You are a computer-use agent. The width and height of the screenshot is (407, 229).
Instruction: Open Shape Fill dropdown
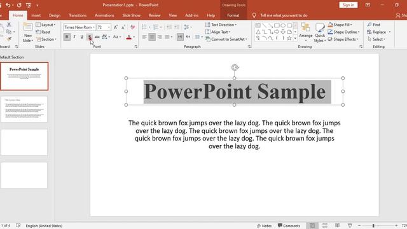point(340,25)
